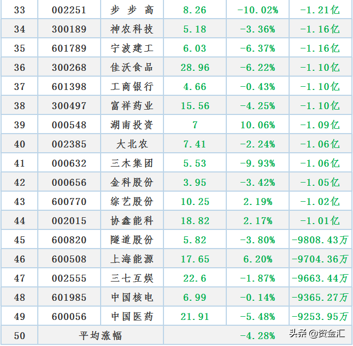Click the stock name 三木集团
Screen dimensions: 353x346
[132, 163]
